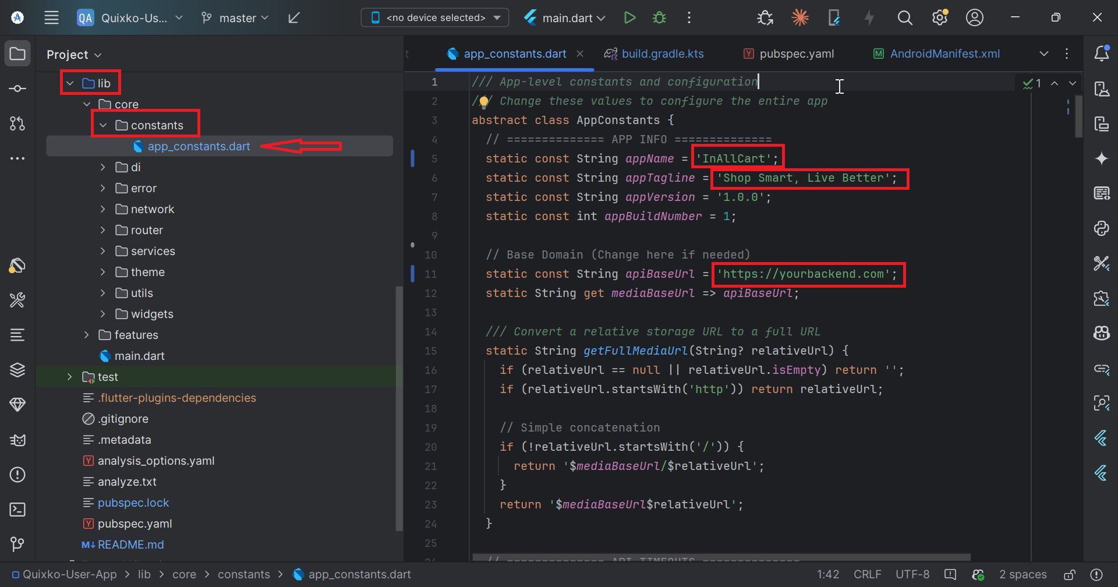
Task: Switch to pubspec.yaml tab
Action: click(x=788, y=54)
